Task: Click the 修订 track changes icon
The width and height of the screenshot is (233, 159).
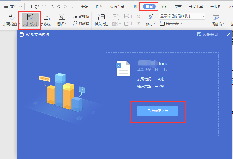Action: pos(150,17)
